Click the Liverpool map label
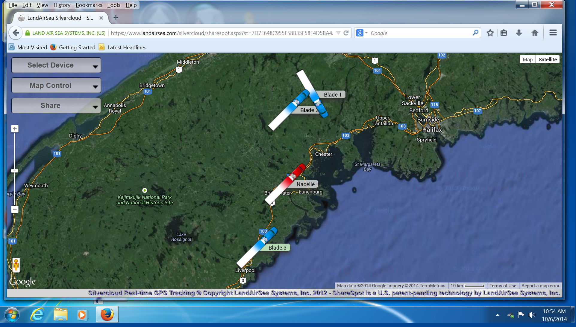The width and height of the screenshot is (576, 327). click(245, 270)
